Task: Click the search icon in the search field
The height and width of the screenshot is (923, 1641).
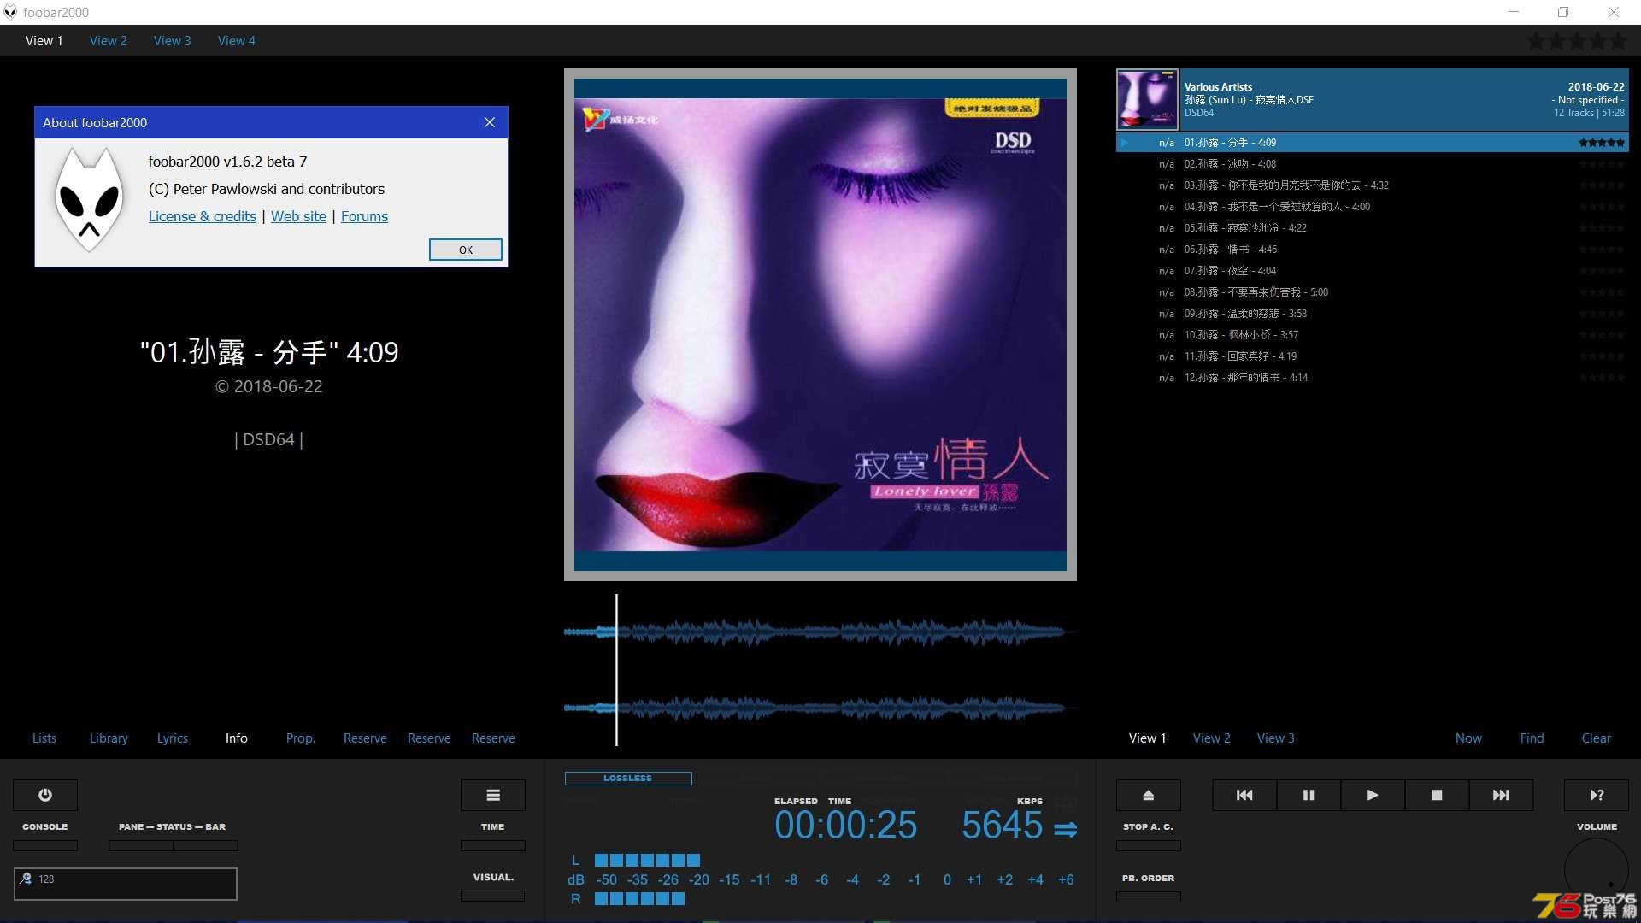Action: (x=26, y=879)
